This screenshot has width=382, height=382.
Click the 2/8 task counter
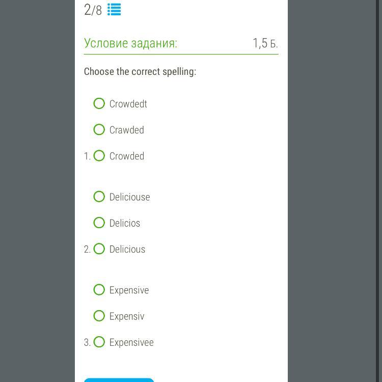[93, 10]
